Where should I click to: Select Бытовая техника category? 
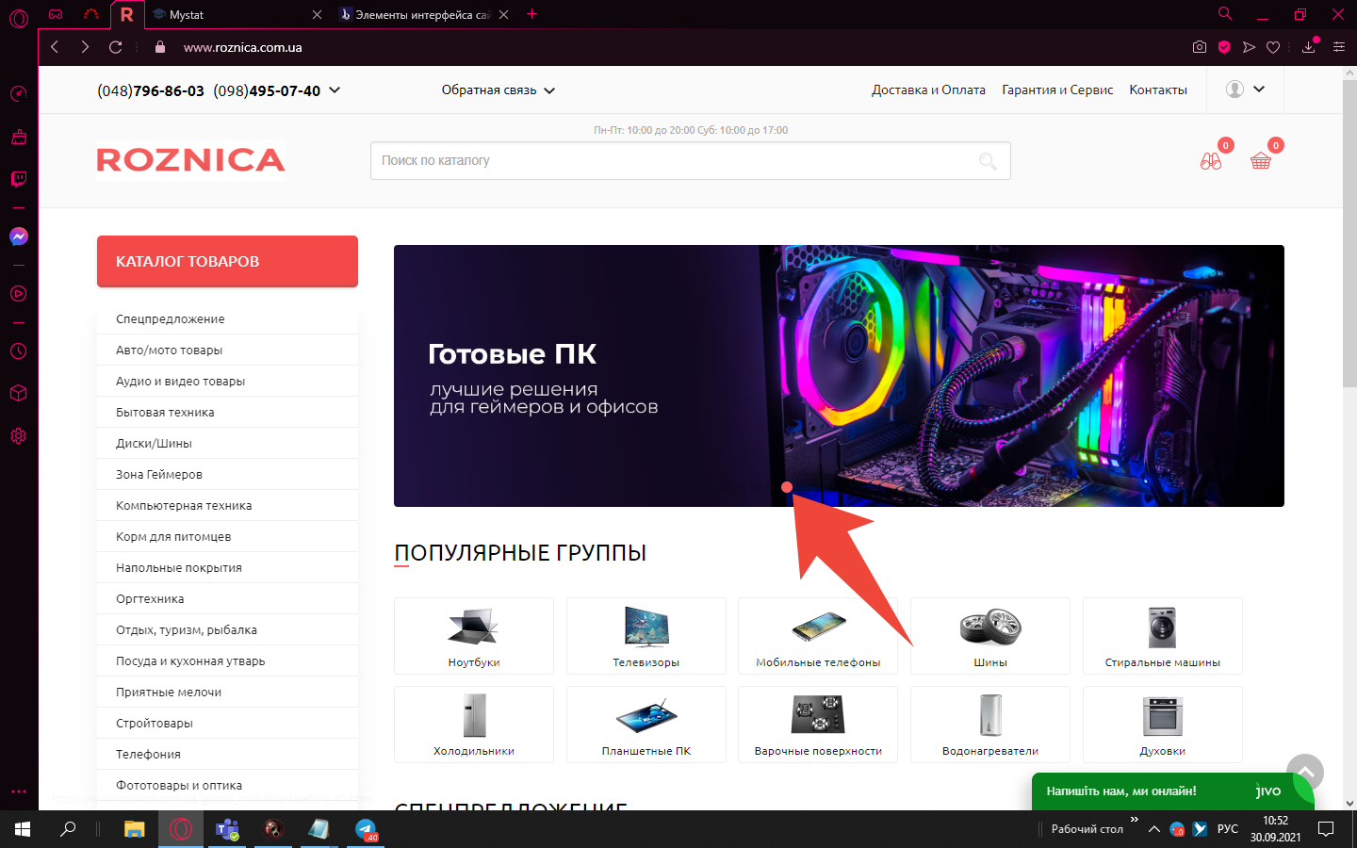(x=165, y=413)
